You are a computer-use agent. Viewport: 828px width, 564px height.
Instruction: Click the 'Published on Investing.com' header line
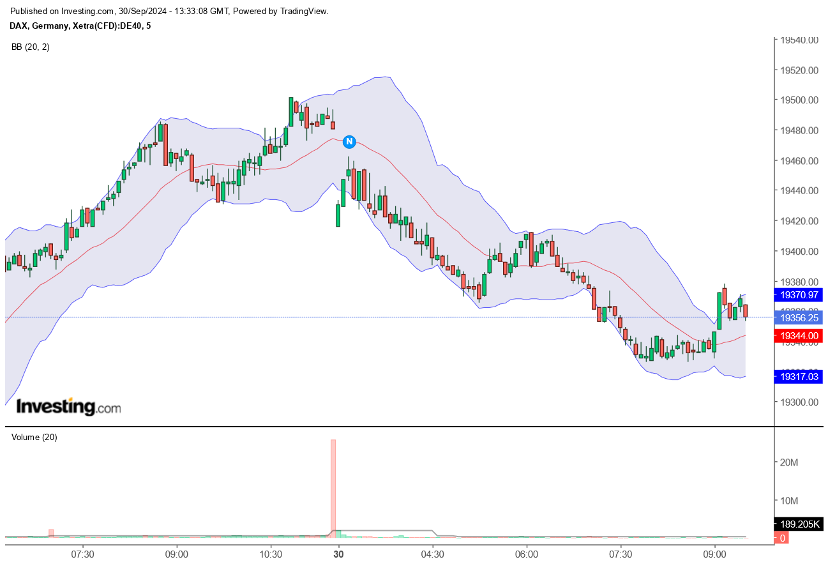tap(169, 11)
